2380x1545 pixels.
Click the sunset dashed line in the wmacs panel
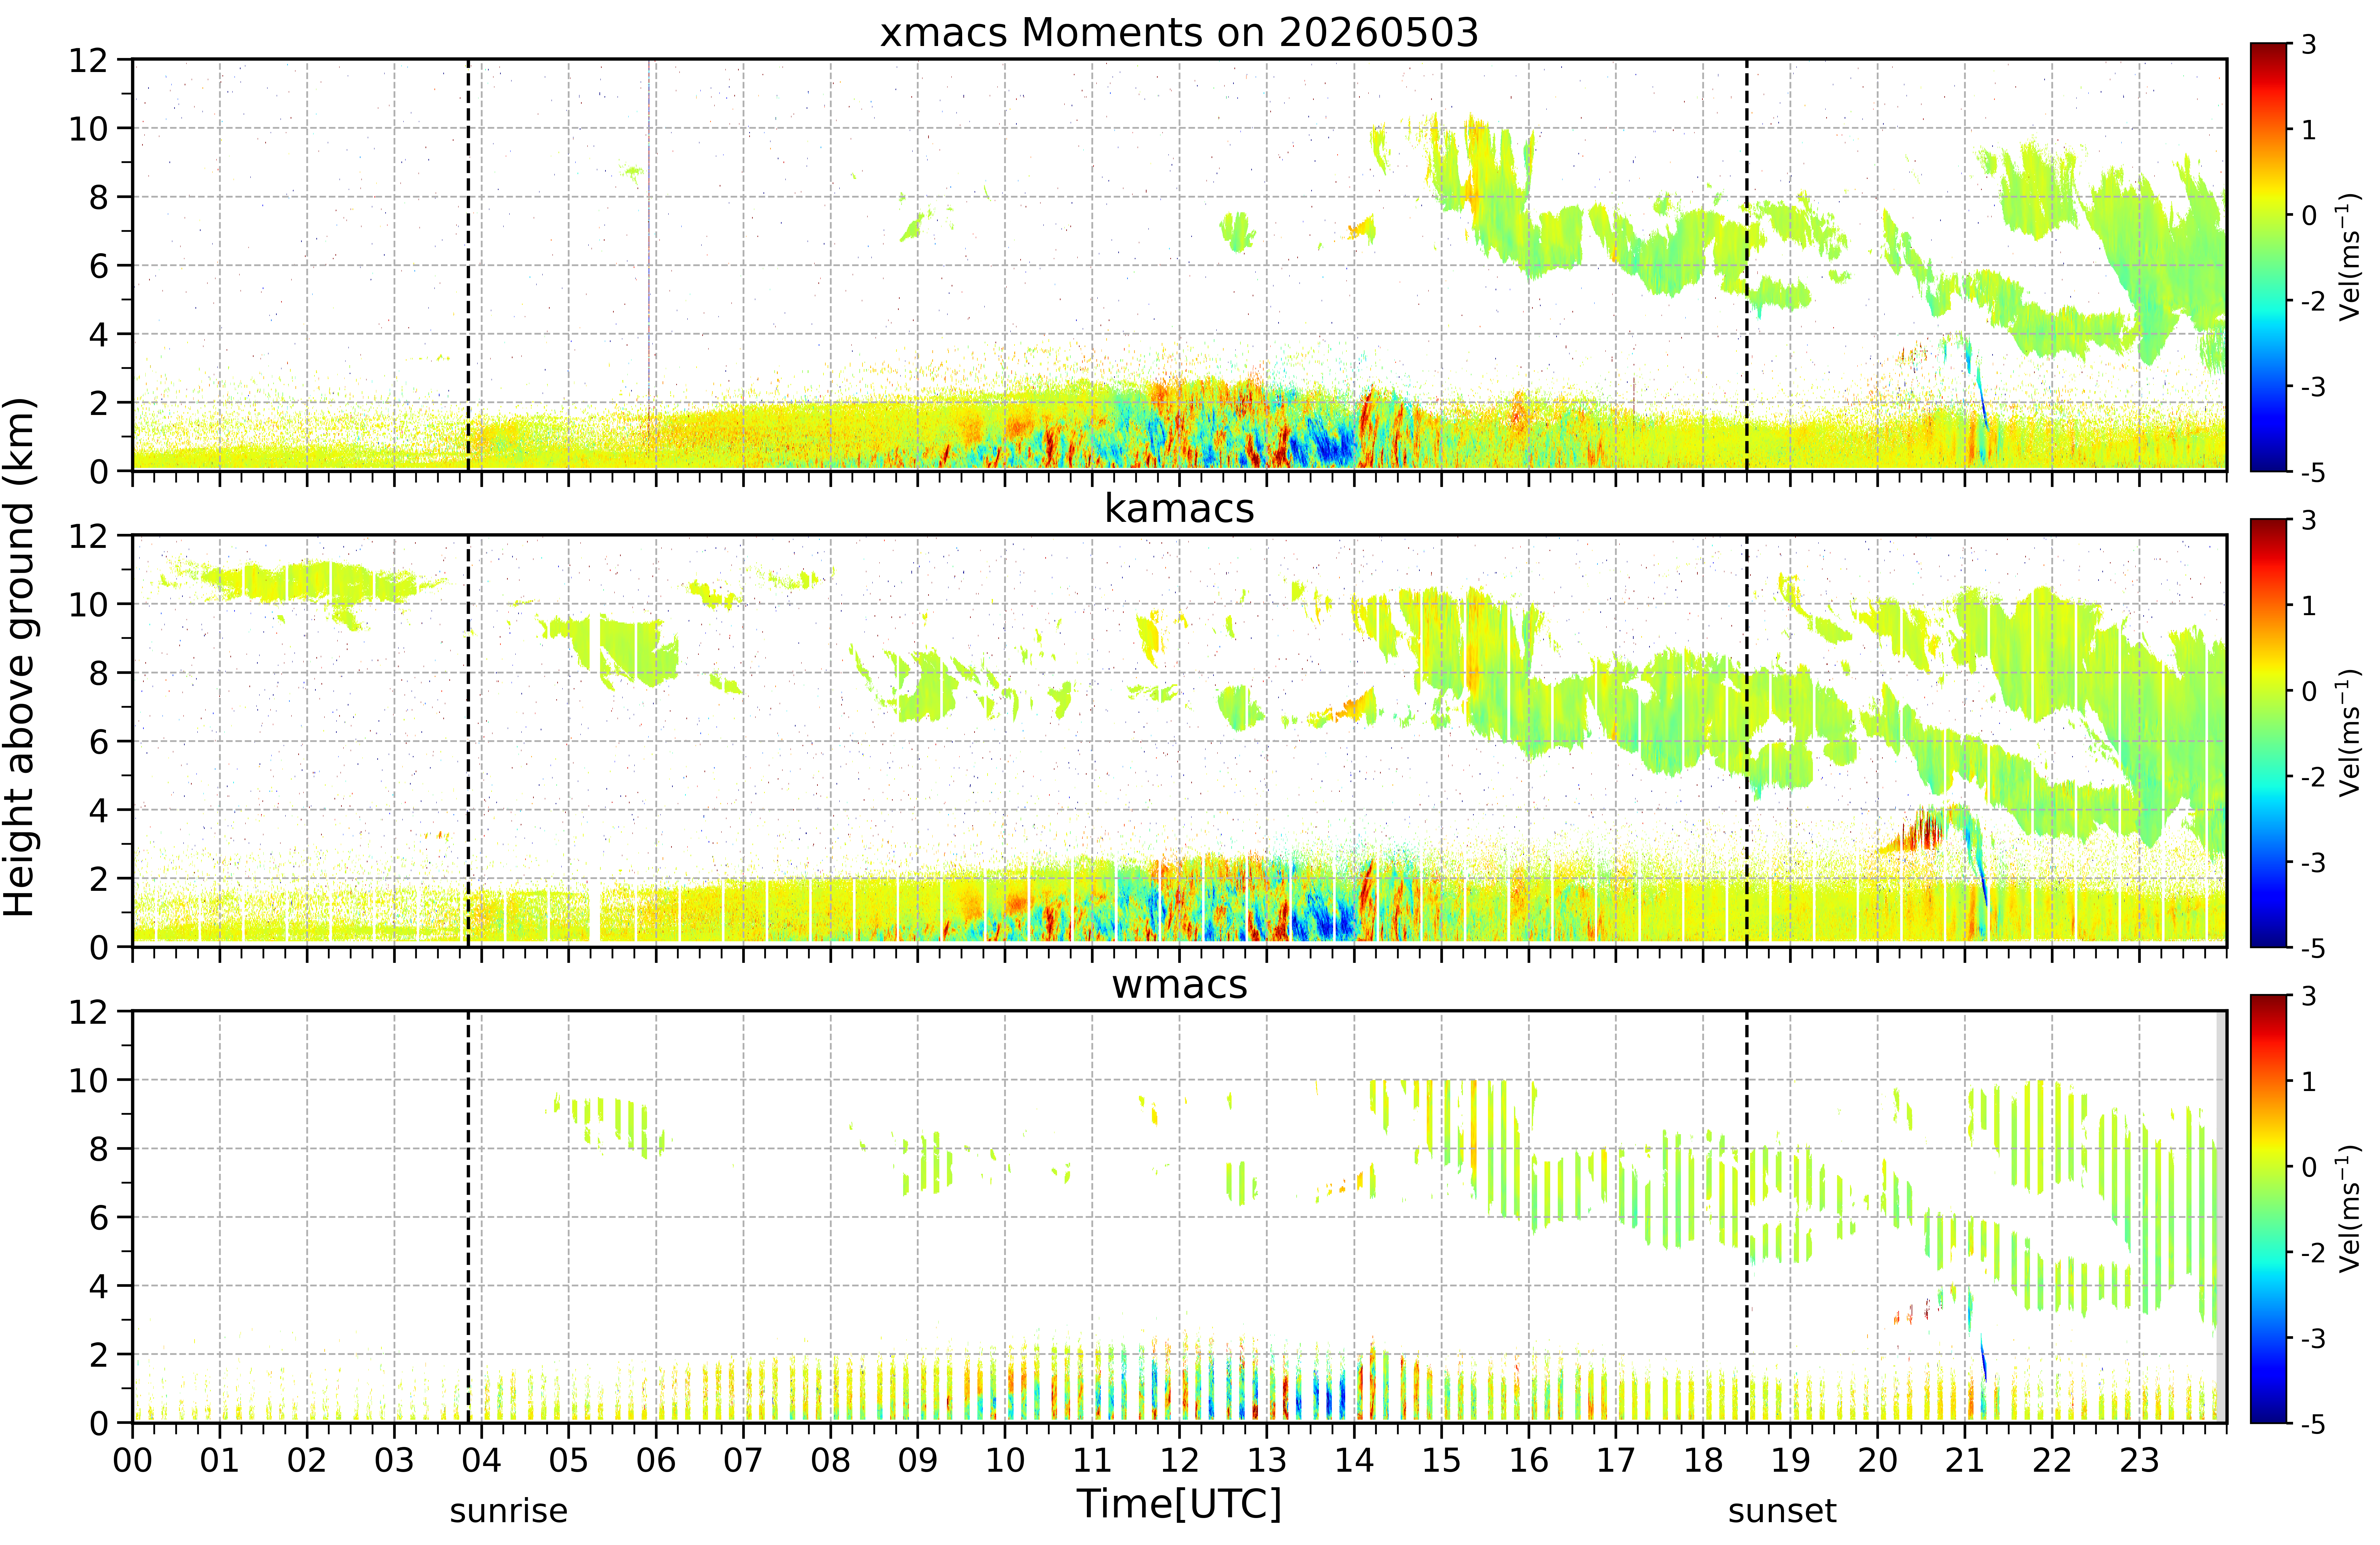pyautogui.click(x=1747, y=1217)
